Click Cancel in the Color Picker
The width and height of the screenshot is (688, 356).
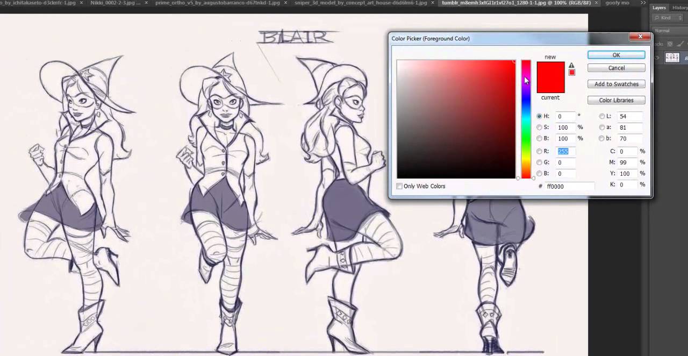coord(616,68)
